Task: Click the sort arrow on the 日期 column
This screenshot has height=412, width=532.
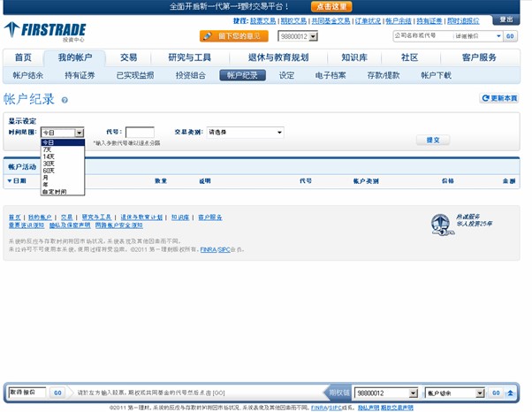Action: point(7,180)
